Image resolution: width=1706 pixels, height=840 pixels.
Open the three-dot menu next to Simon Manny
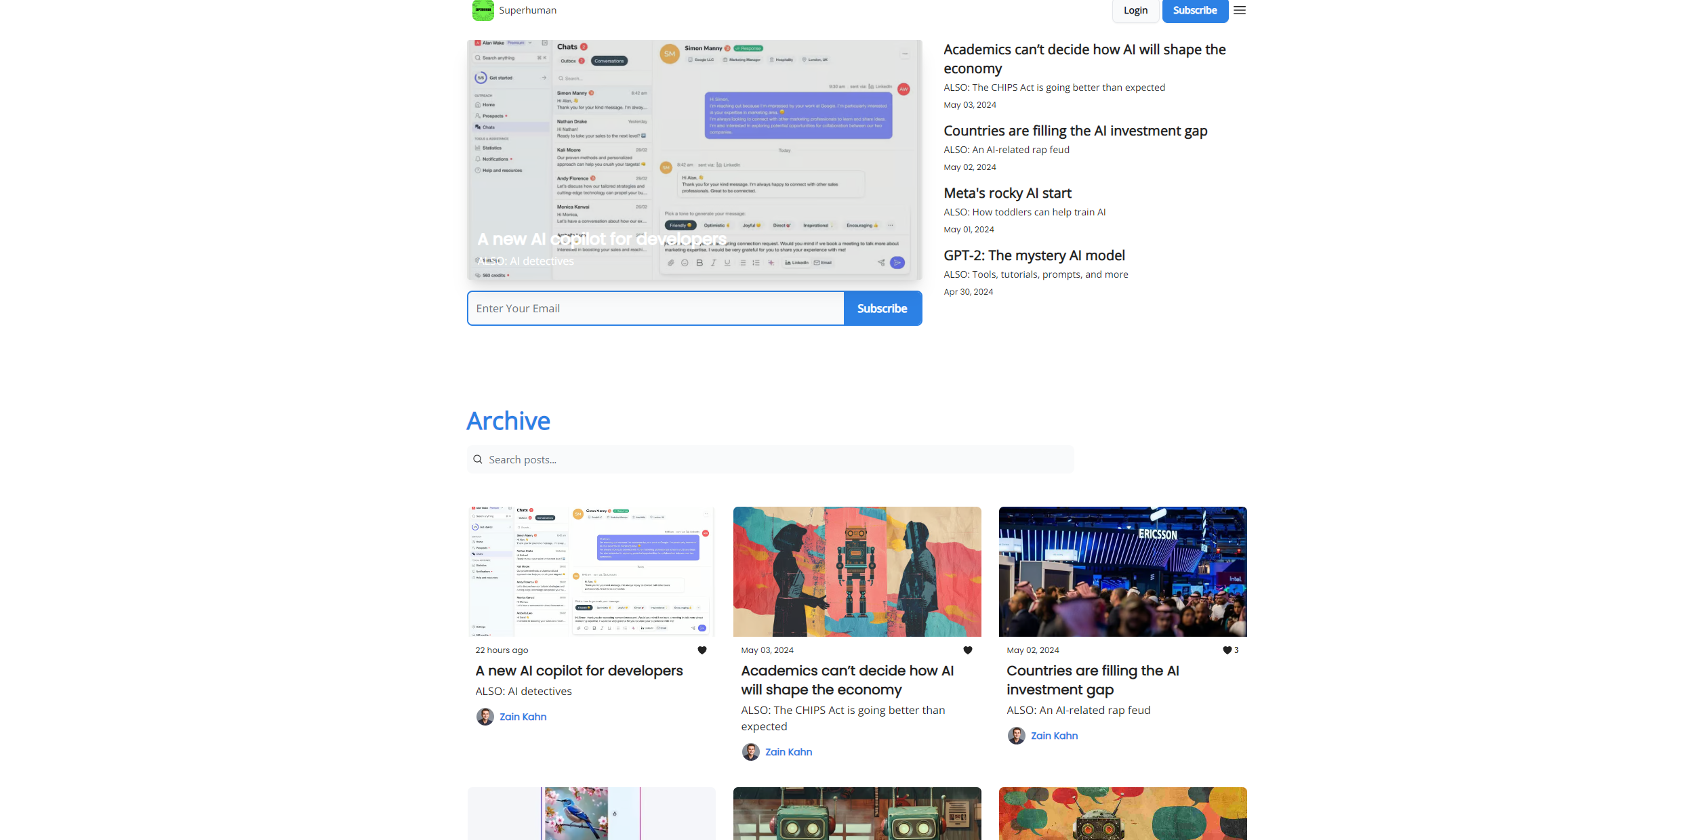(905, 54)
